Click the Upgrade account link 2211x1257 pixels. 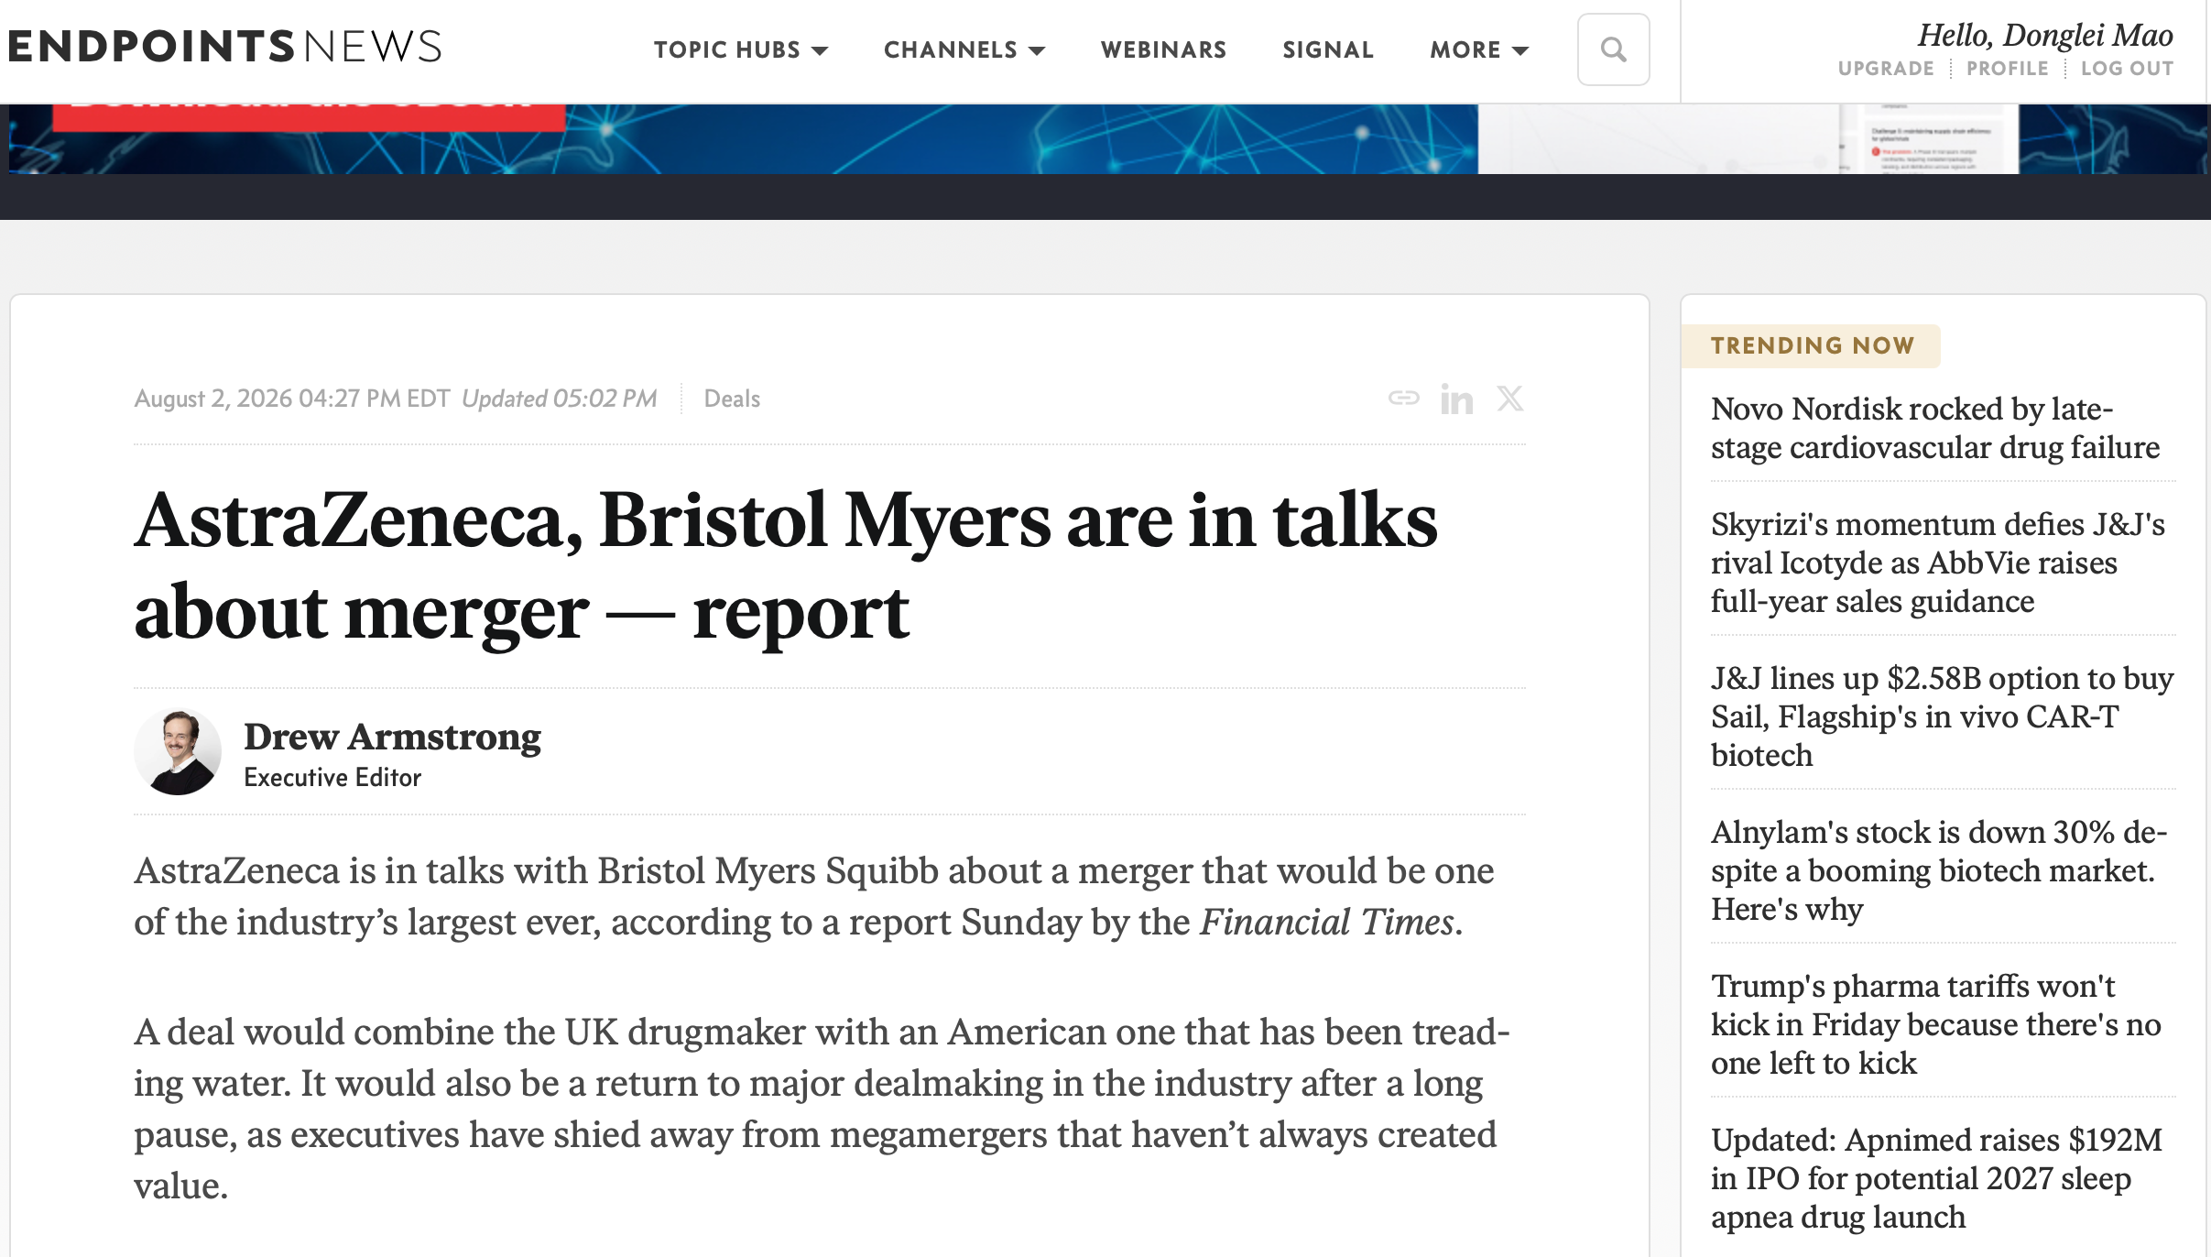tap(1886, 69)
